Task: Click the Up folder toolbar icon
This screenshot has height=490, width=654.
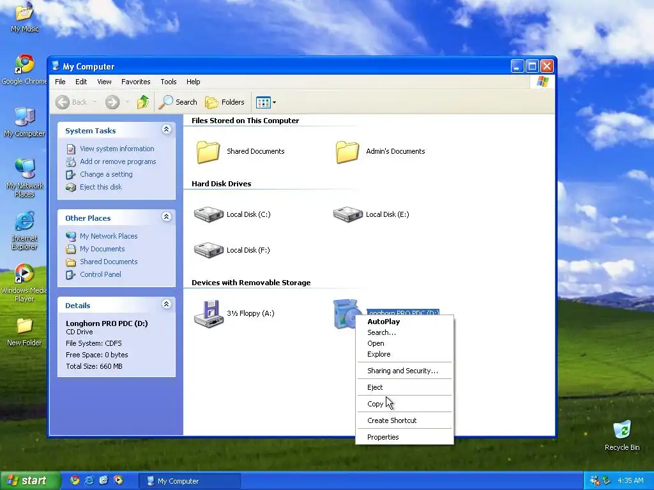Action: pyautogui.click(x=143, y=102)
